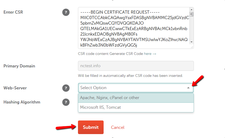This screenshot has width=225, height=138.
Task: Collapse the Web-Server dropdown arrow
Action: coord(188,88)
